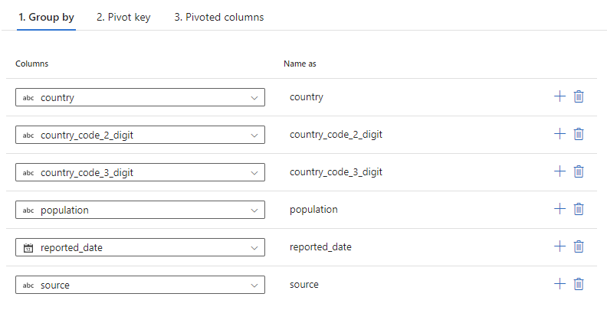
Task: Click the plus icon beside the source row
Action: tap(559, 284)
